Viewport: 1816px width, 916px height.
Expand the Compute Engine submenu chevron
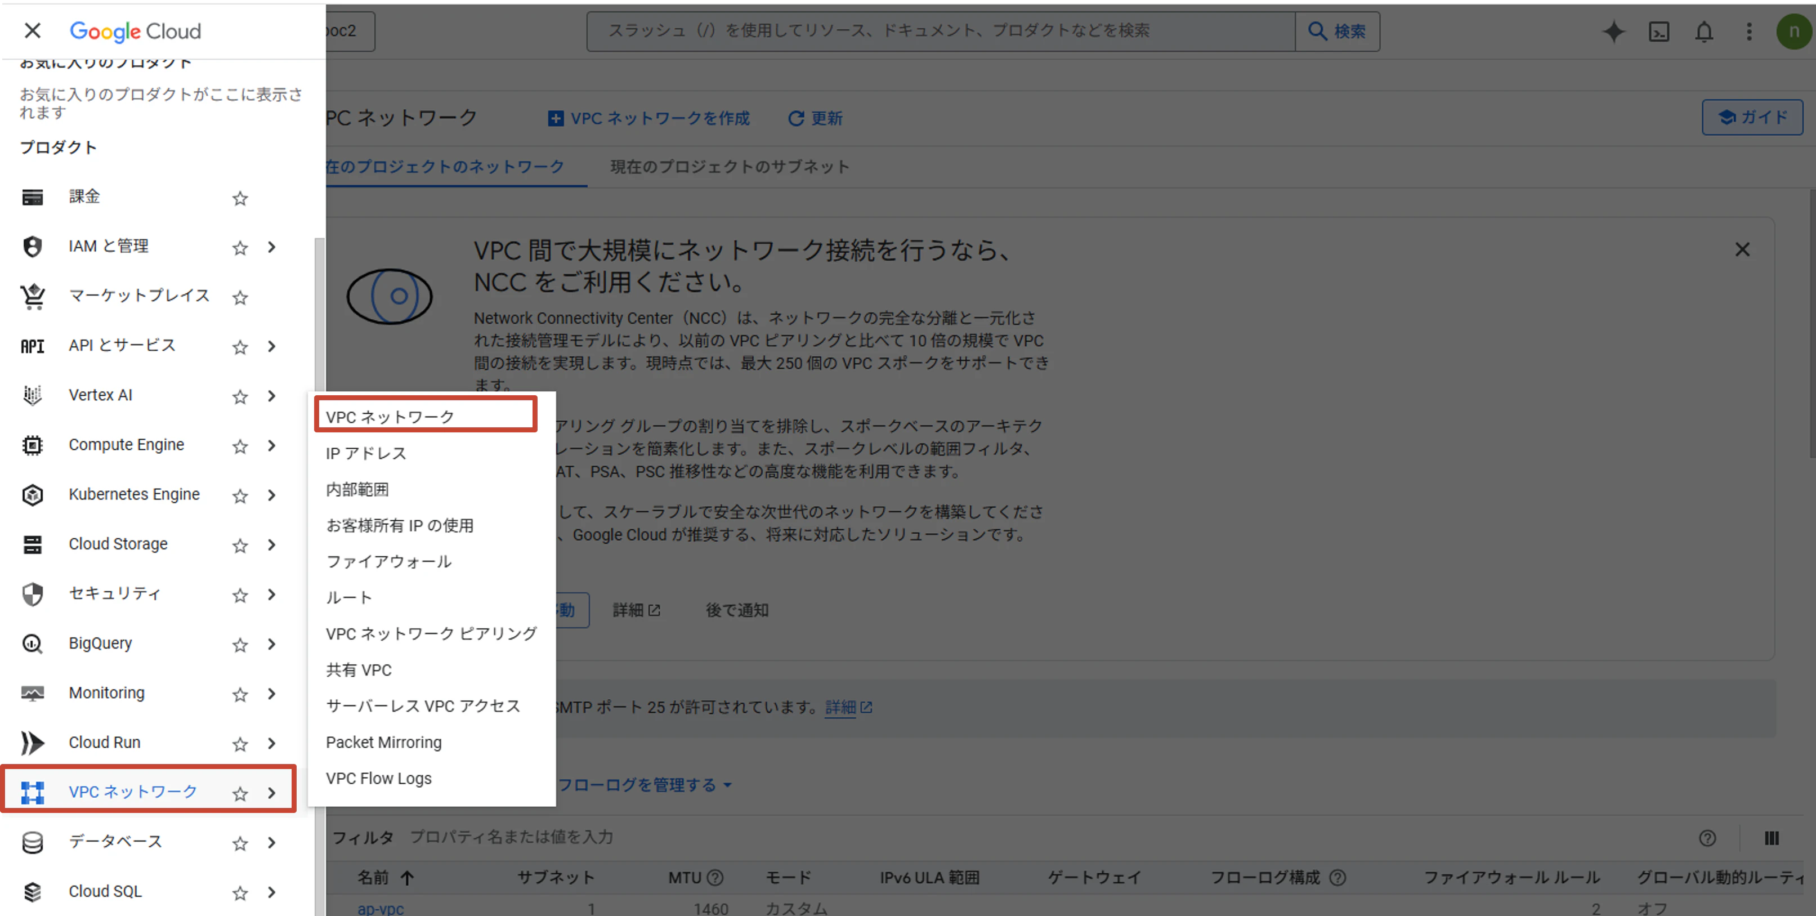click(272, 445)
